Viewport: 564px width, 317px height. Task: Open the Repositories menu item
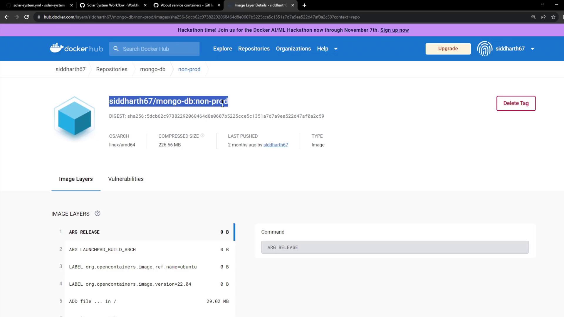(254, 49)
